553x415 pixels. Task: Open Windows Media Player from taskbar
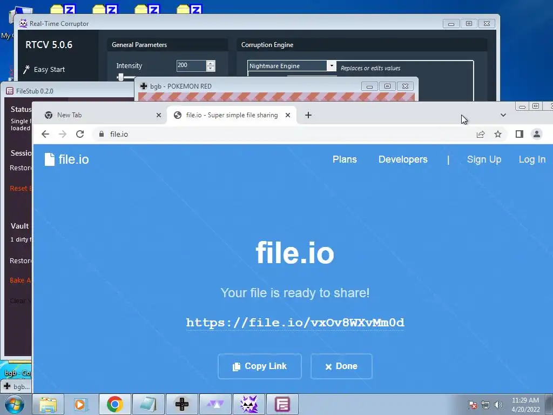pyautogui.click(x=81, y=404)
